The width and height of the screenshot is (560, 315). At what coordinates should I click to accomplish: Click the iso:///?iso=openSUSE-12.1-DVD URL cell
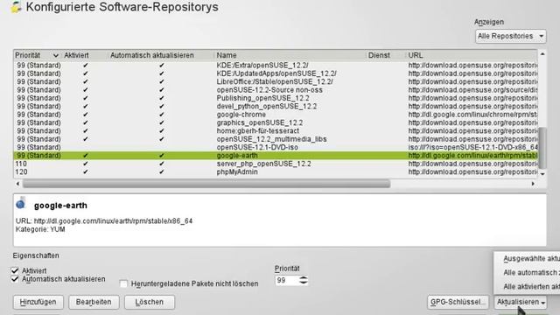pos(472,148)
